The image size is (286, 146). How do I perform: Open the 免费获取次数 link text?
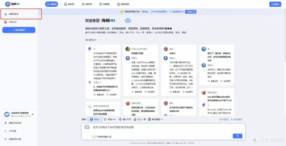click(15, 139)
